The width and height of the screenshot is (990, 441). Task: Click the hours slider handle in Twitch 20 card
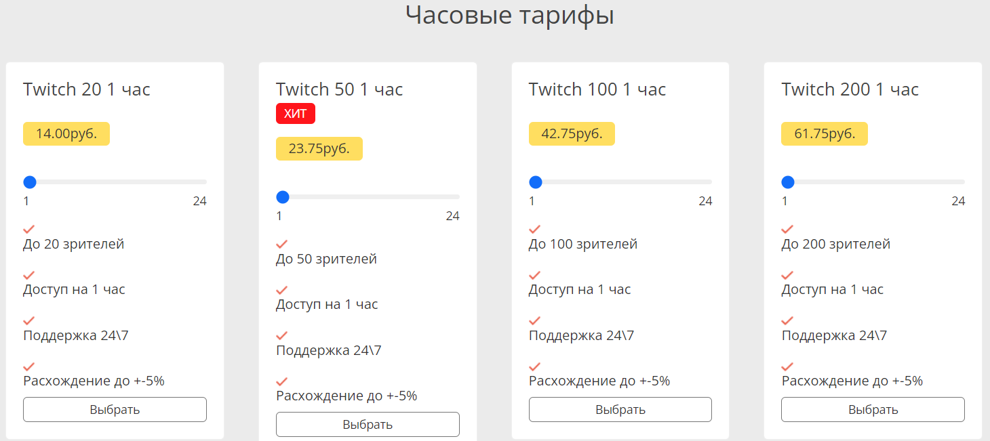click(x=29, y=182)
